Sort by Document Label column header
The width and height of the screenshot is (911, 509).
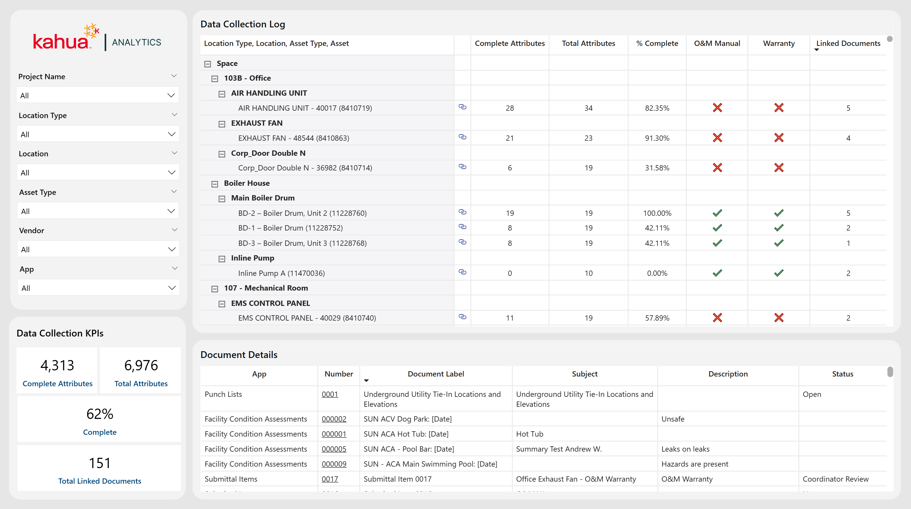tap(435, 374)
